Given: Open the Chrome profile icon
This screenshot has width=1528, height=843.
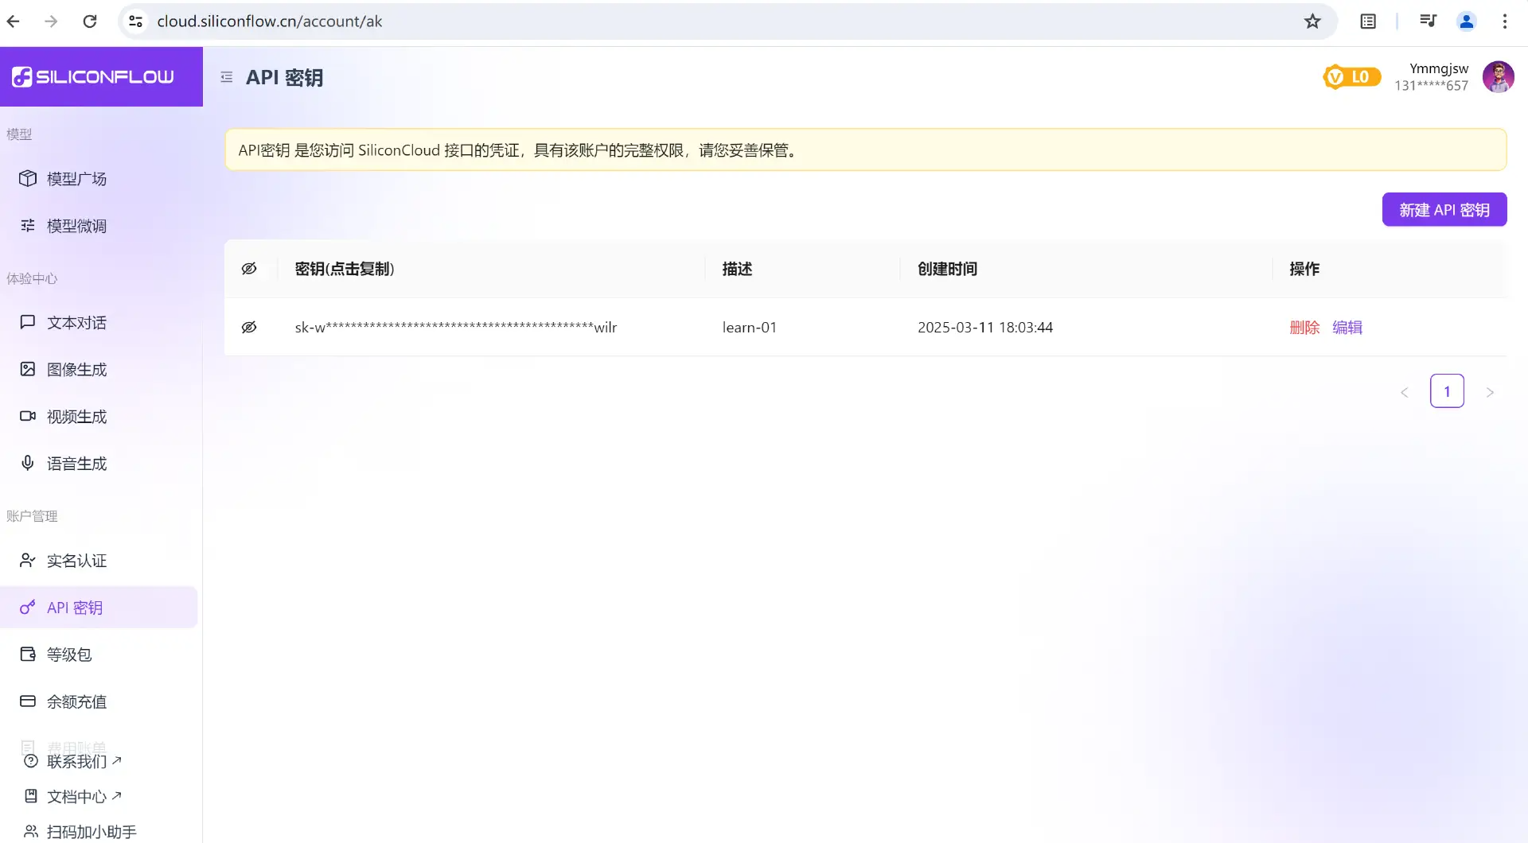Looking at the screenshot, I should 1467,21.
